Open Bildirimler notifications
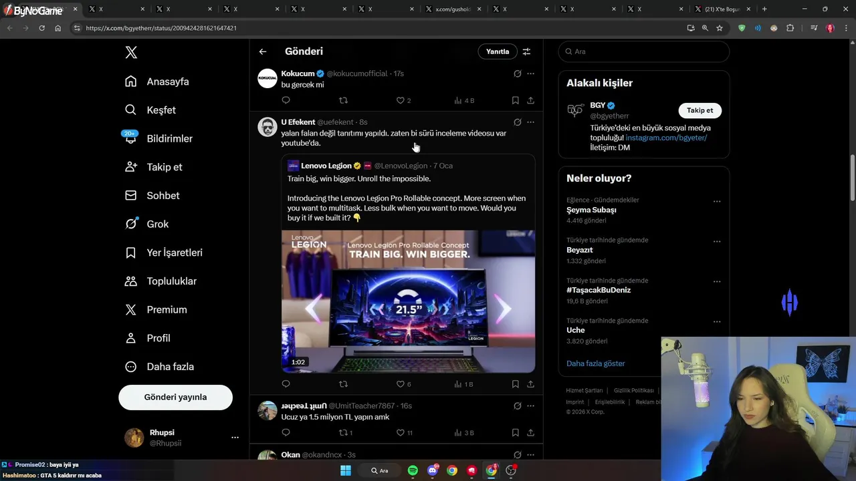Screen dimensions: 856x481 [158, 138]
